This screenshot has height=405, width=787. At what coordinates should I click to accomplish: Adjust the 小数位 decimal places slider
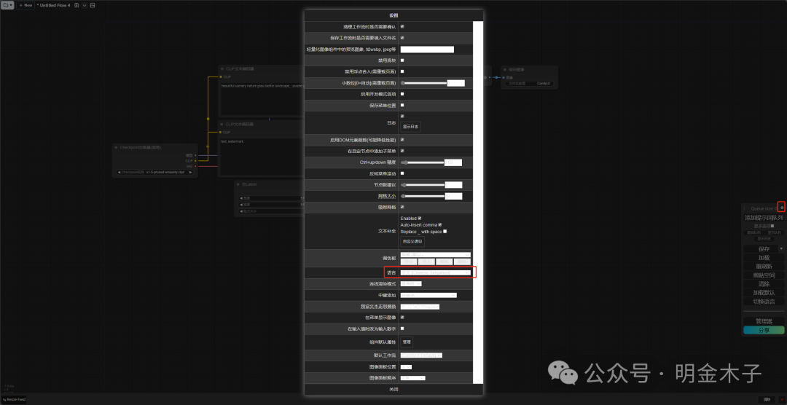[x=423, y=83]
